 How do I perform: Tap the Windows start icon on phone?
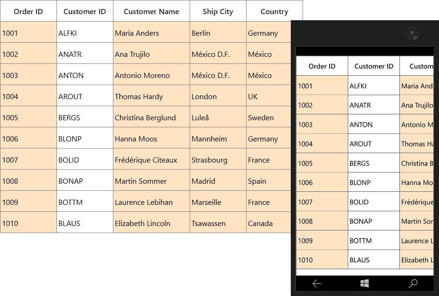point(365,283)
